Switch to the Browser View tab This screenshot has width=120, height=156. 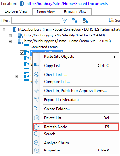coord(75,12)
